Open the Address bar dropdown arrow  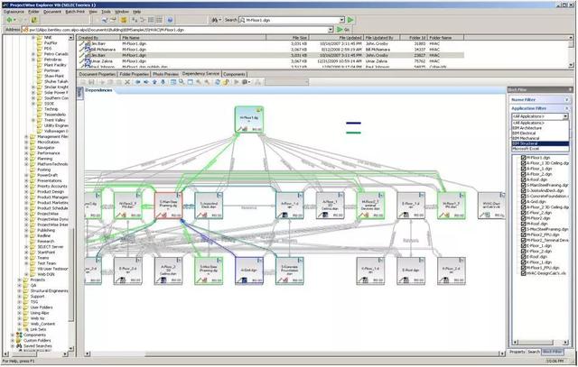point(331,30)
